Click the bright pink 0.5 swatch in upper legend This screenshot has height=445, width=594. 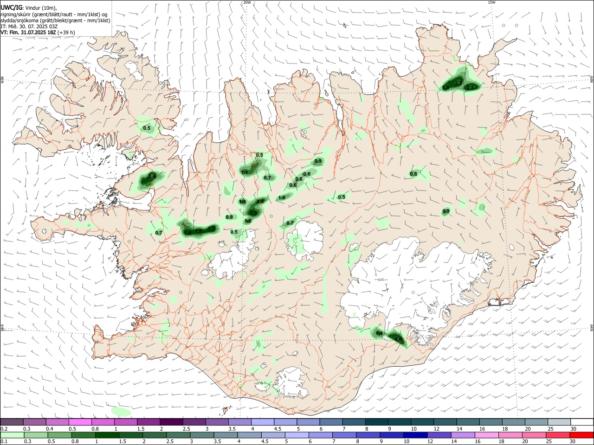pyautogui.click(x=80, y=422)
